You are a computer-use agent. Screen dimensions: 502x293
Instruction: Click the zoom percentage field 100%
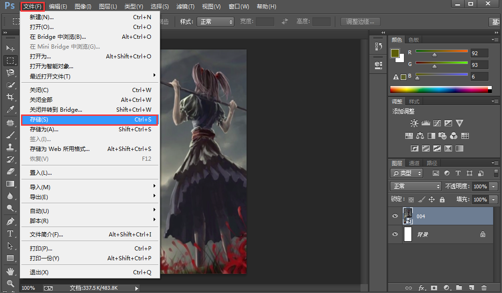[28, 288]
